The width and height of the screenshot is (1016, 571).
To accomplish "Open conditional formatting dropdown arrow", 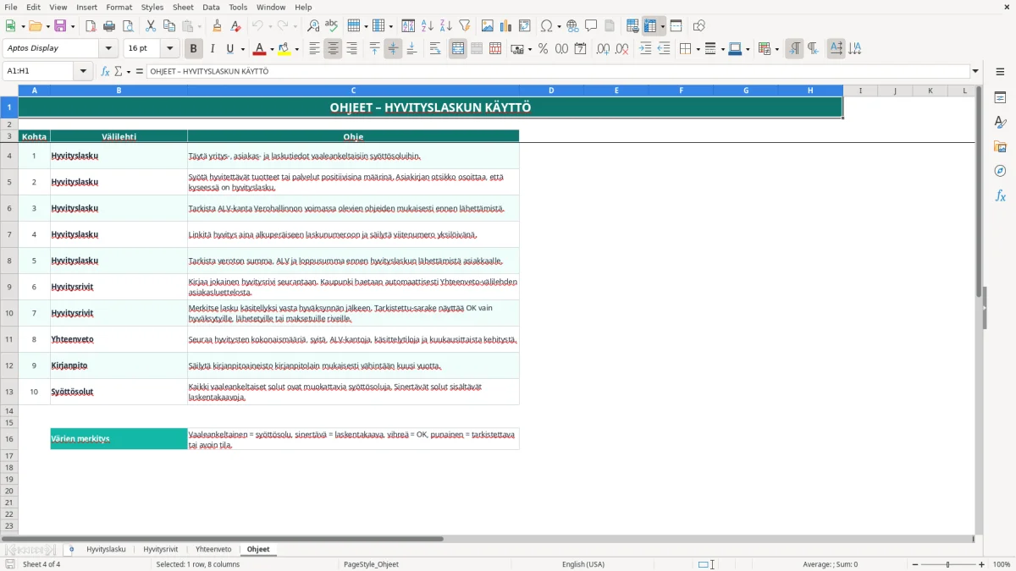I will pos(776,49).
